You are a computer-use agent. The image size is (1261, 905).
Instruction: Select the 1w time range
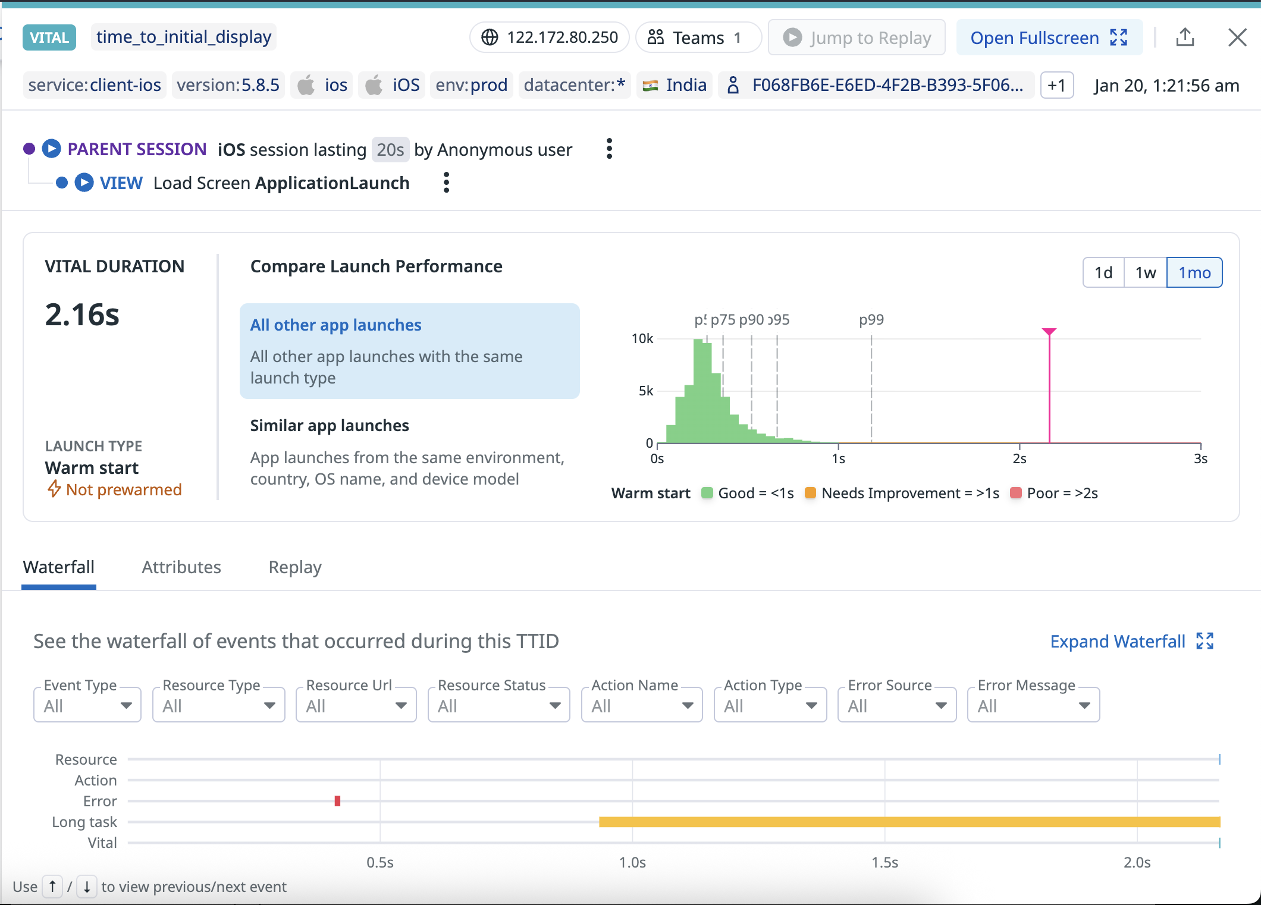click(1145, 272)
